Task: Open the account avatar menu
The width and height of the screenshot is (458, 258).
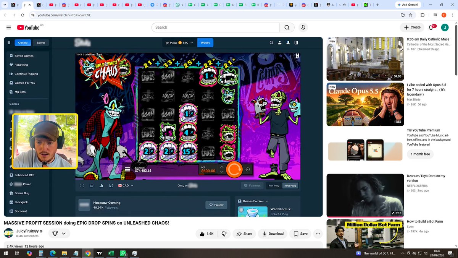Action: click(x=445, y=28)
